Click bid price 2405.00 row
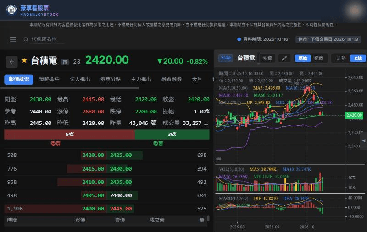The width and height of the screenshot is (367, 232). (93, 195)
